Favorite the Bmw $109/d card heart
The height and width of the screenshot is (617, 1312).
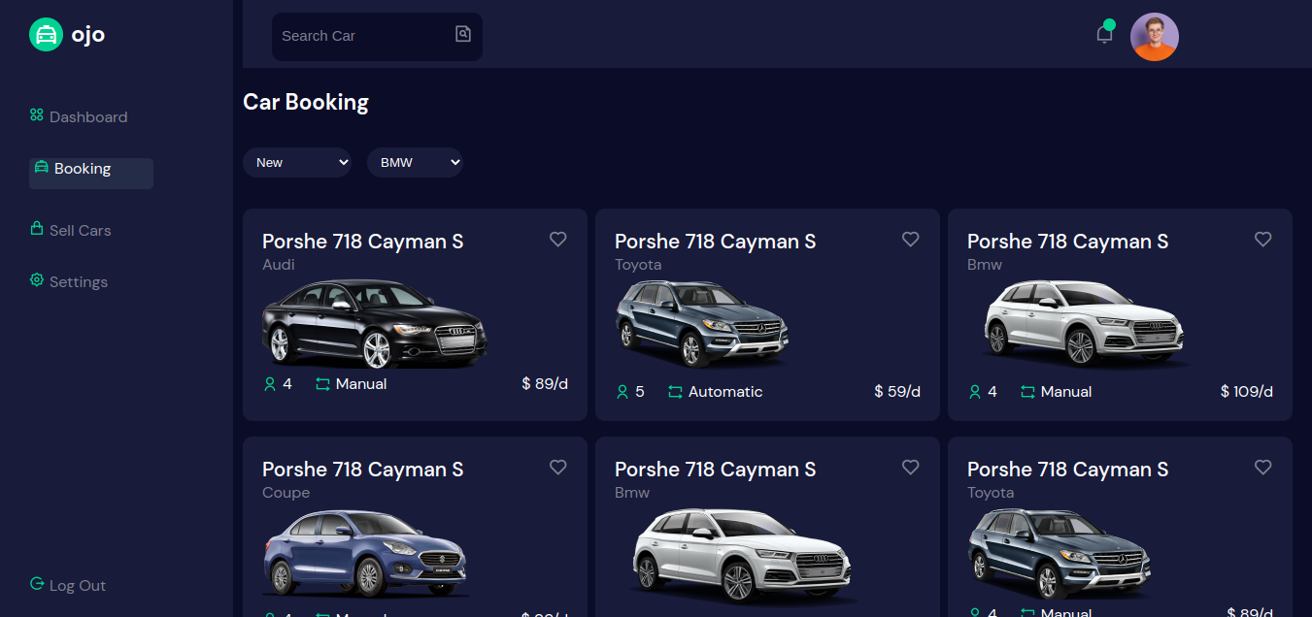(x=1263, y=239)
